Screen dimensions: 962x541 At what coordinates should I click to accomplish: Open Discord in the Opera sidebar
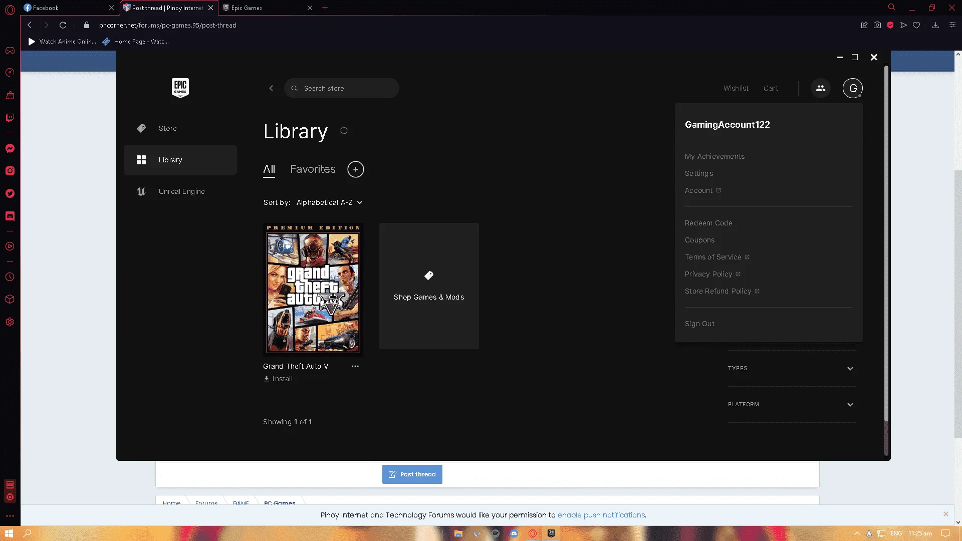tap(10, 216)
